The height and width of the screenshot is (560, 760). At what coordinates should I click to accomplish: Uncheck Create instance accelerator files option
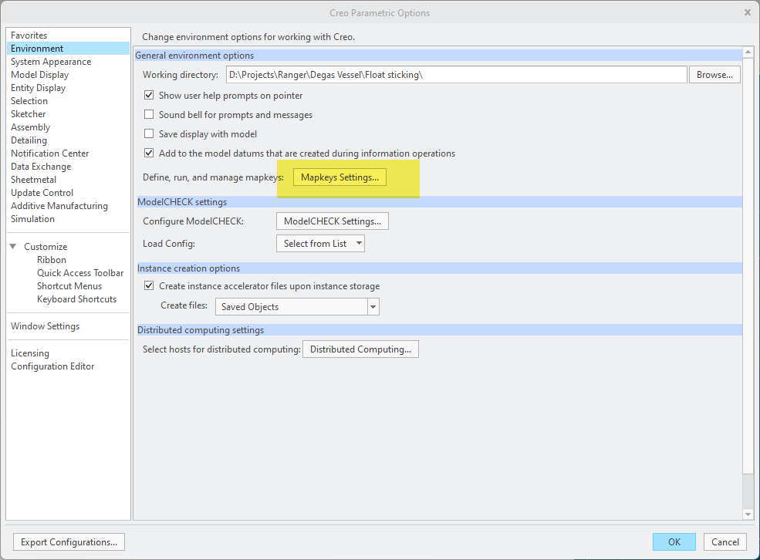(x=149, y=285)
